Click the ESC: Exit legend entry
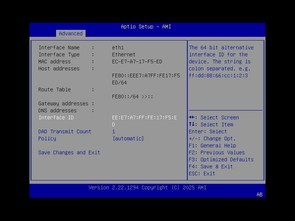Viewport: 295px width, 221px height. pos(201,173)
